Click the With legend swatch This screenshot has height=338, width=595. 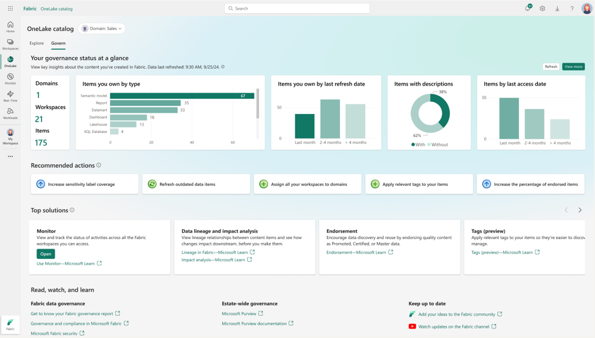(413, 145)
